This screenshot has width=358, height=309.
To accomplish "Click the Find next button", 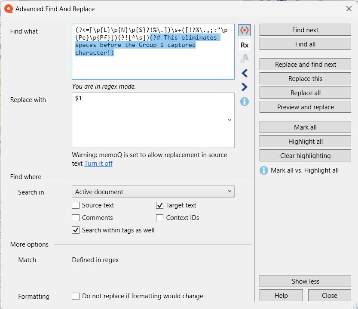I will 305,30.
